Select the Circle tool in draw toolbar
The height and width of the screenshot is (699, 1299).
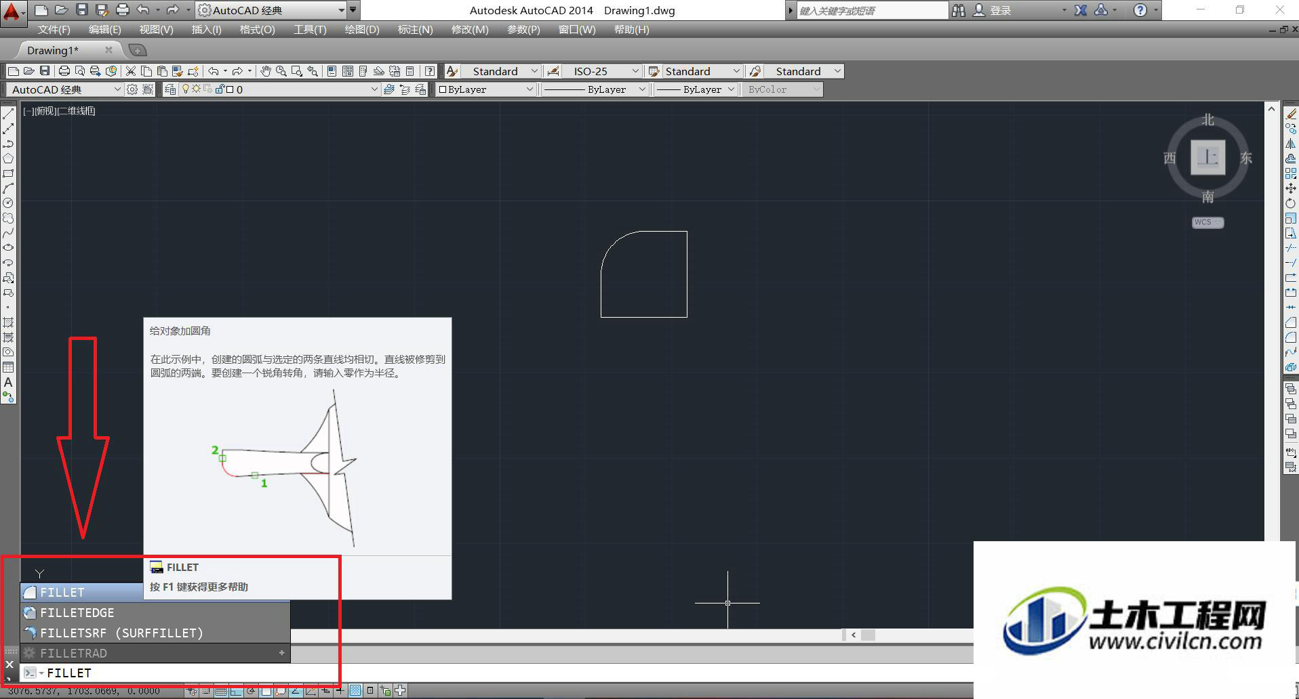[x=8, y=203]
